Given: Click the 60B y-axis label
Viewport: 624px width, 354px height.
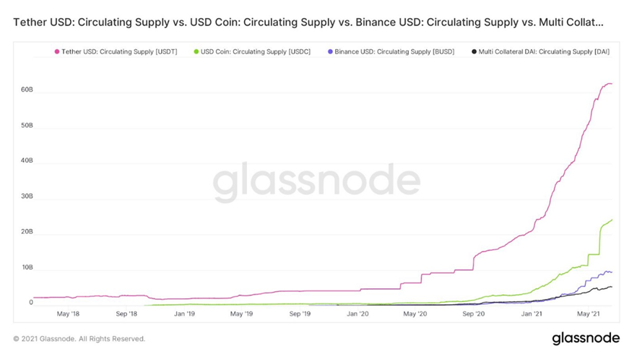Looking at the screenshot, I should (27, 91).
